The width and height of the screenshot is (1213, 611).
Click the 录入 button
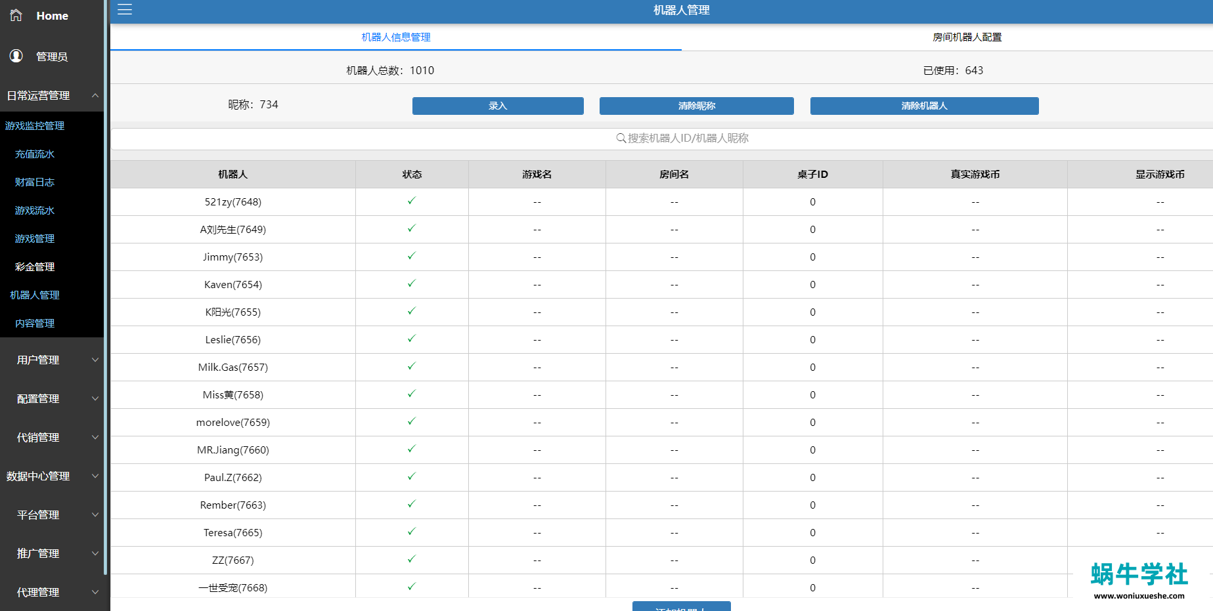(497, 106)
